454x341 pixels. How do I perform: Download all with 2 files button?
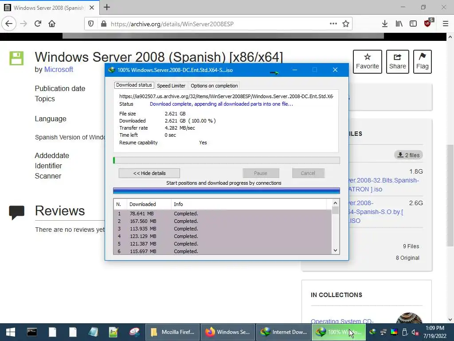(x=408, y=155)
